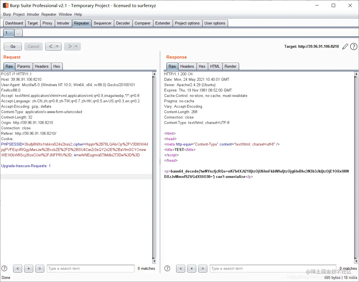Viewport: 359px width, 282px height.
Task: Switch to Proxy tab
Action: click(x=47, y=23)
